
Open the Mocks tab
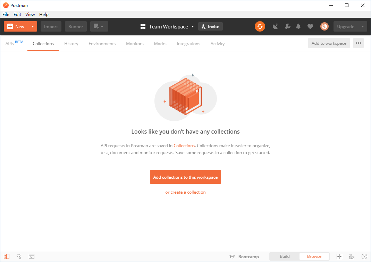pyautogui.click(x=160, y=43)
